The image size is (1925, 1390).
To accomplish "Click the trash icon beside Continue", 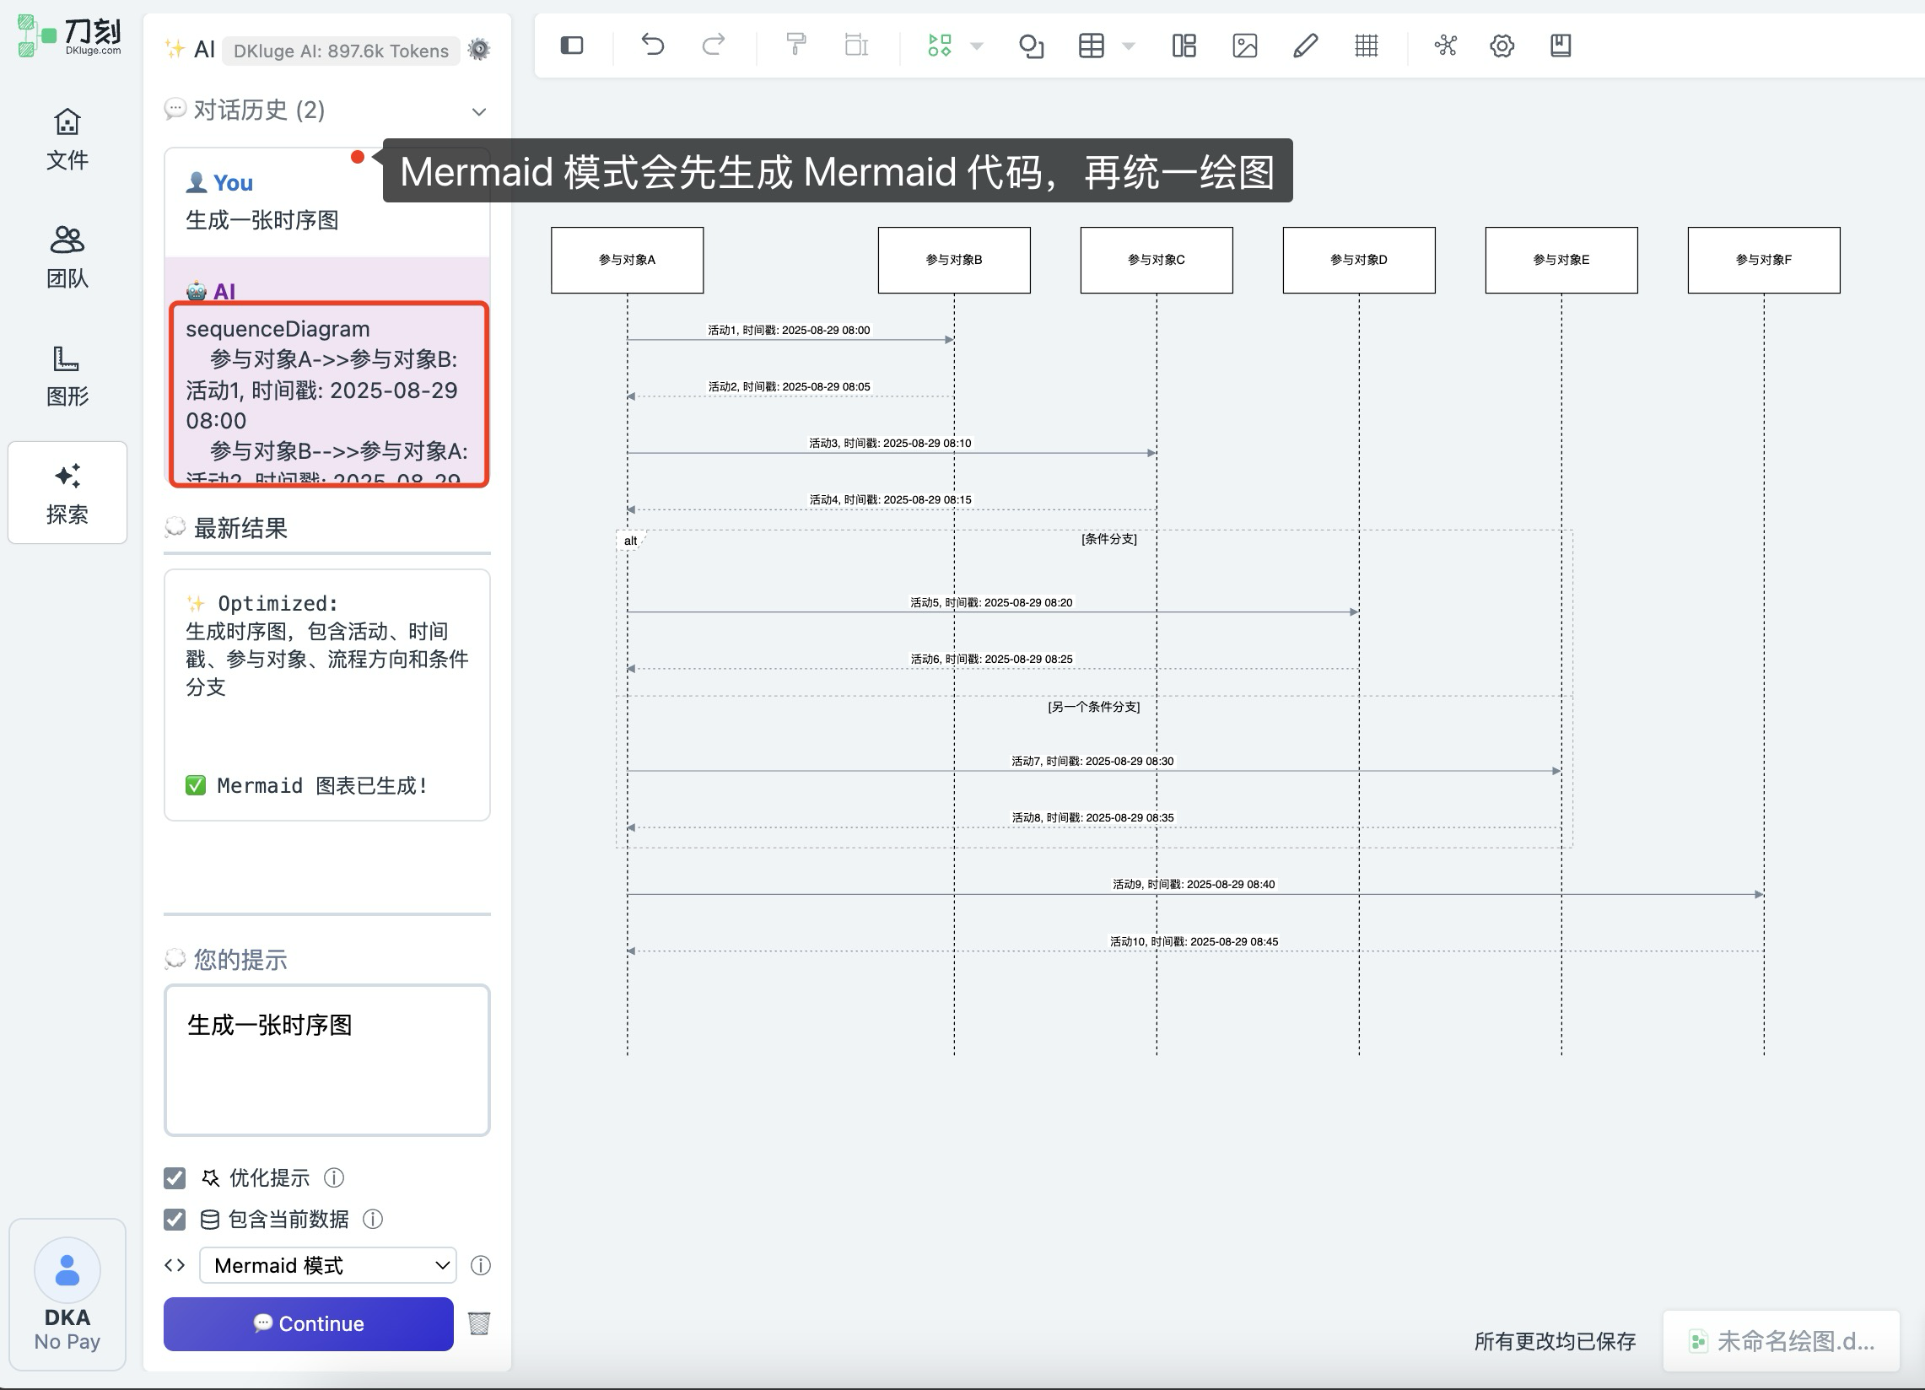I will pyautogui.click(x=478, y=1323).
